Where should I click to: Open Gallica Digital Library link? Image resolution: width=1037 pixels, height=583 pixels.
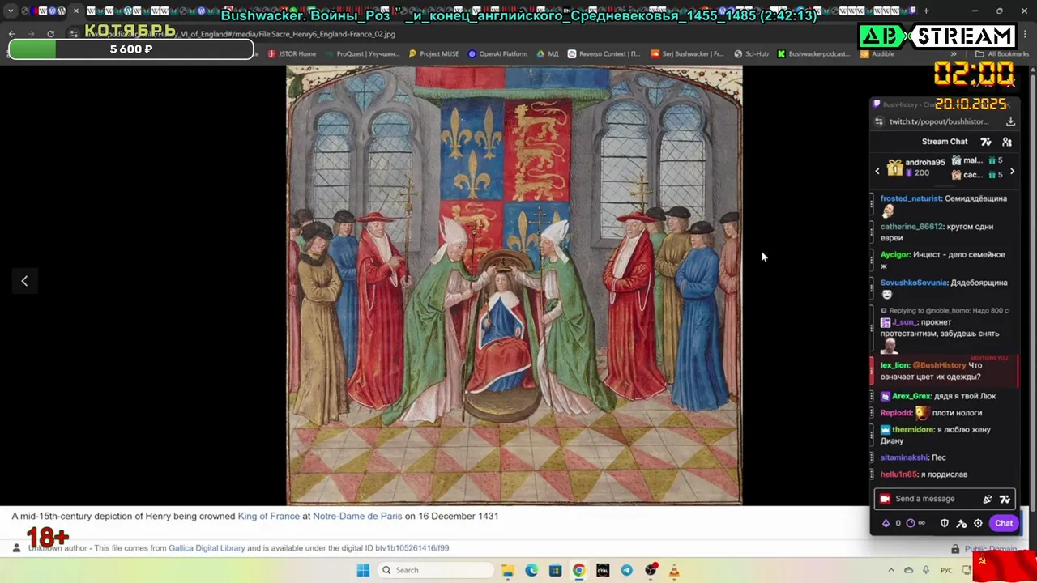pyautogui.click(x=207, y=548)
